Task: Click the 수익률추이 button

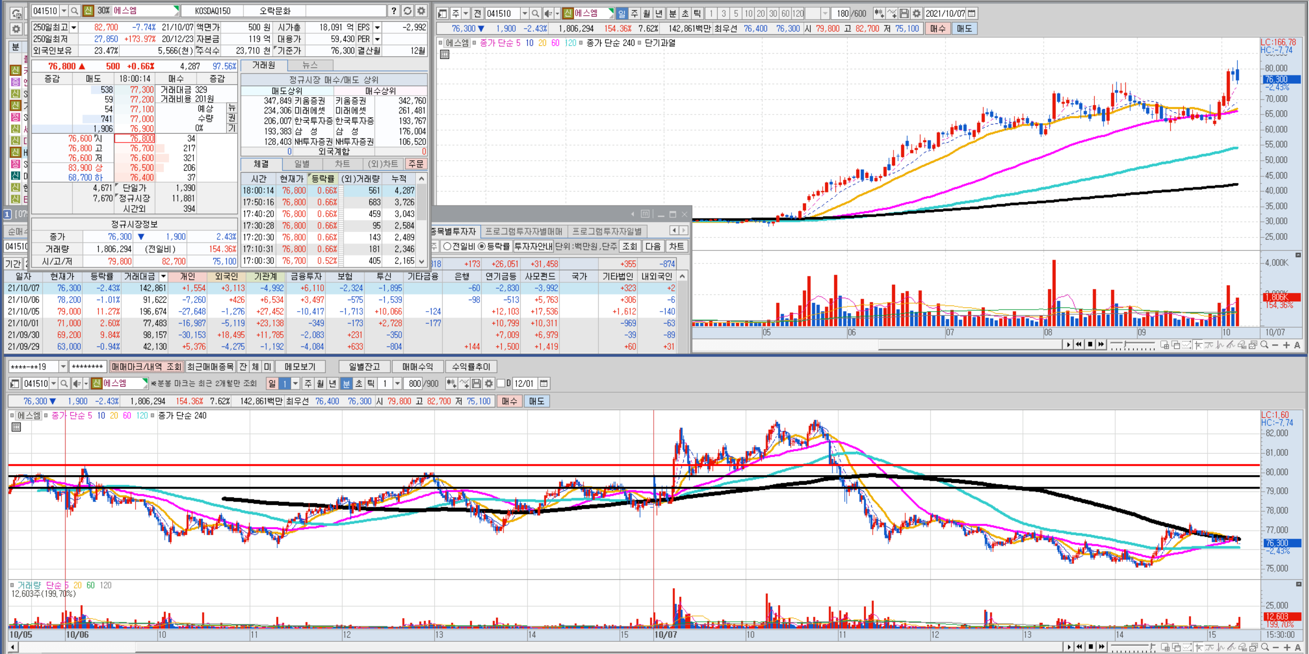Action: tap(471, 367)
